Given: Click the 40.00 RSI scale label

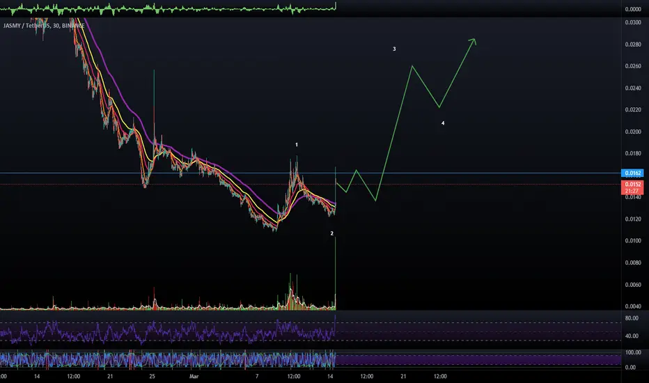Looking at the screenshot, I should [632, 336].
